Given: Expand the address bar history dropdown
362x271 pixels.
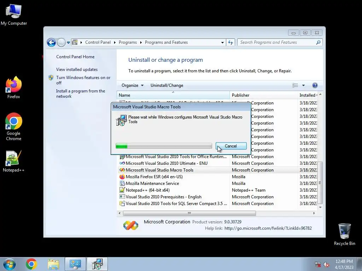Looking at the screenshot, I should coord(222,43).
